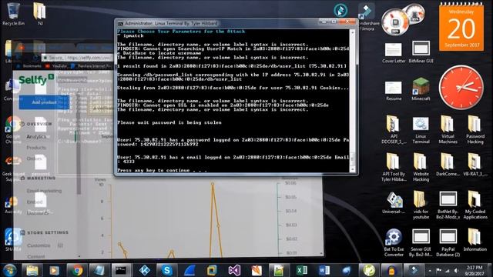Screen dimensions: 493x277
Task: Open Google Chrome desktop shortcut
Action: (12, 130)
